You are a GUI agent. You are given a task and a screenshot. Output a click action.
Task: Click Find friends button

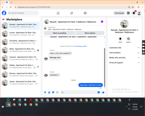point(119,13)
